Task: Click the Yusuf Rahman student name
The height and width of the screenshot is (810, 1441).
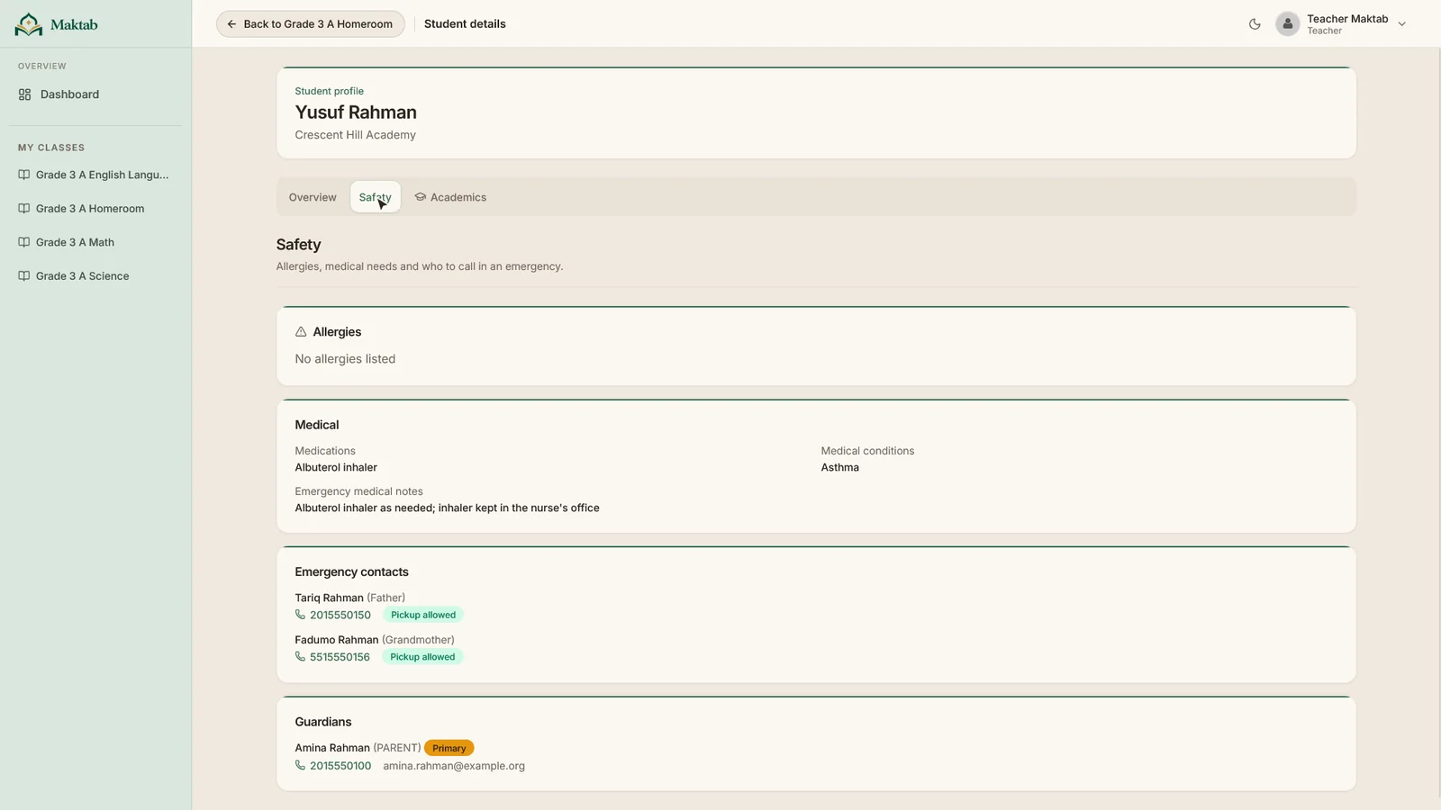Action: point(356,112)
